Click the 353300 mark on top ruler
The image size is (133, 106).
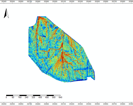point(80,2)
